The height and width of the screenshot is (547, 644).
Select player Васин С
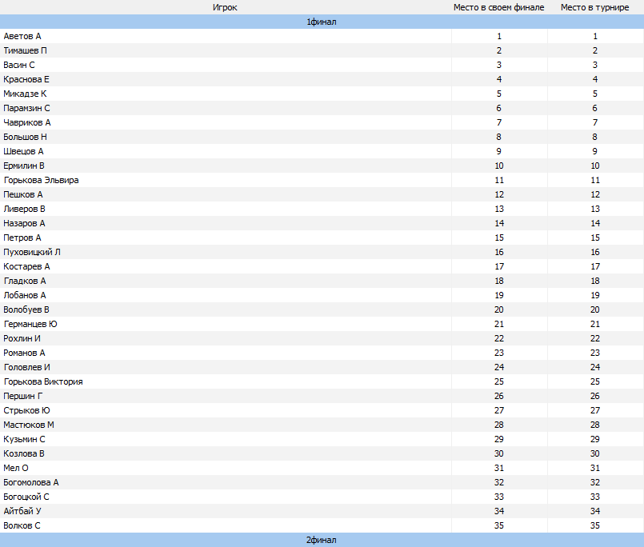point(19,65)
